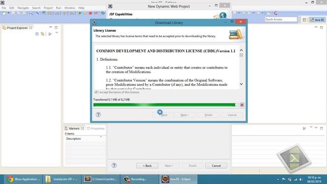Open the Search menu
327x184 pixels.
coord(36,8)
